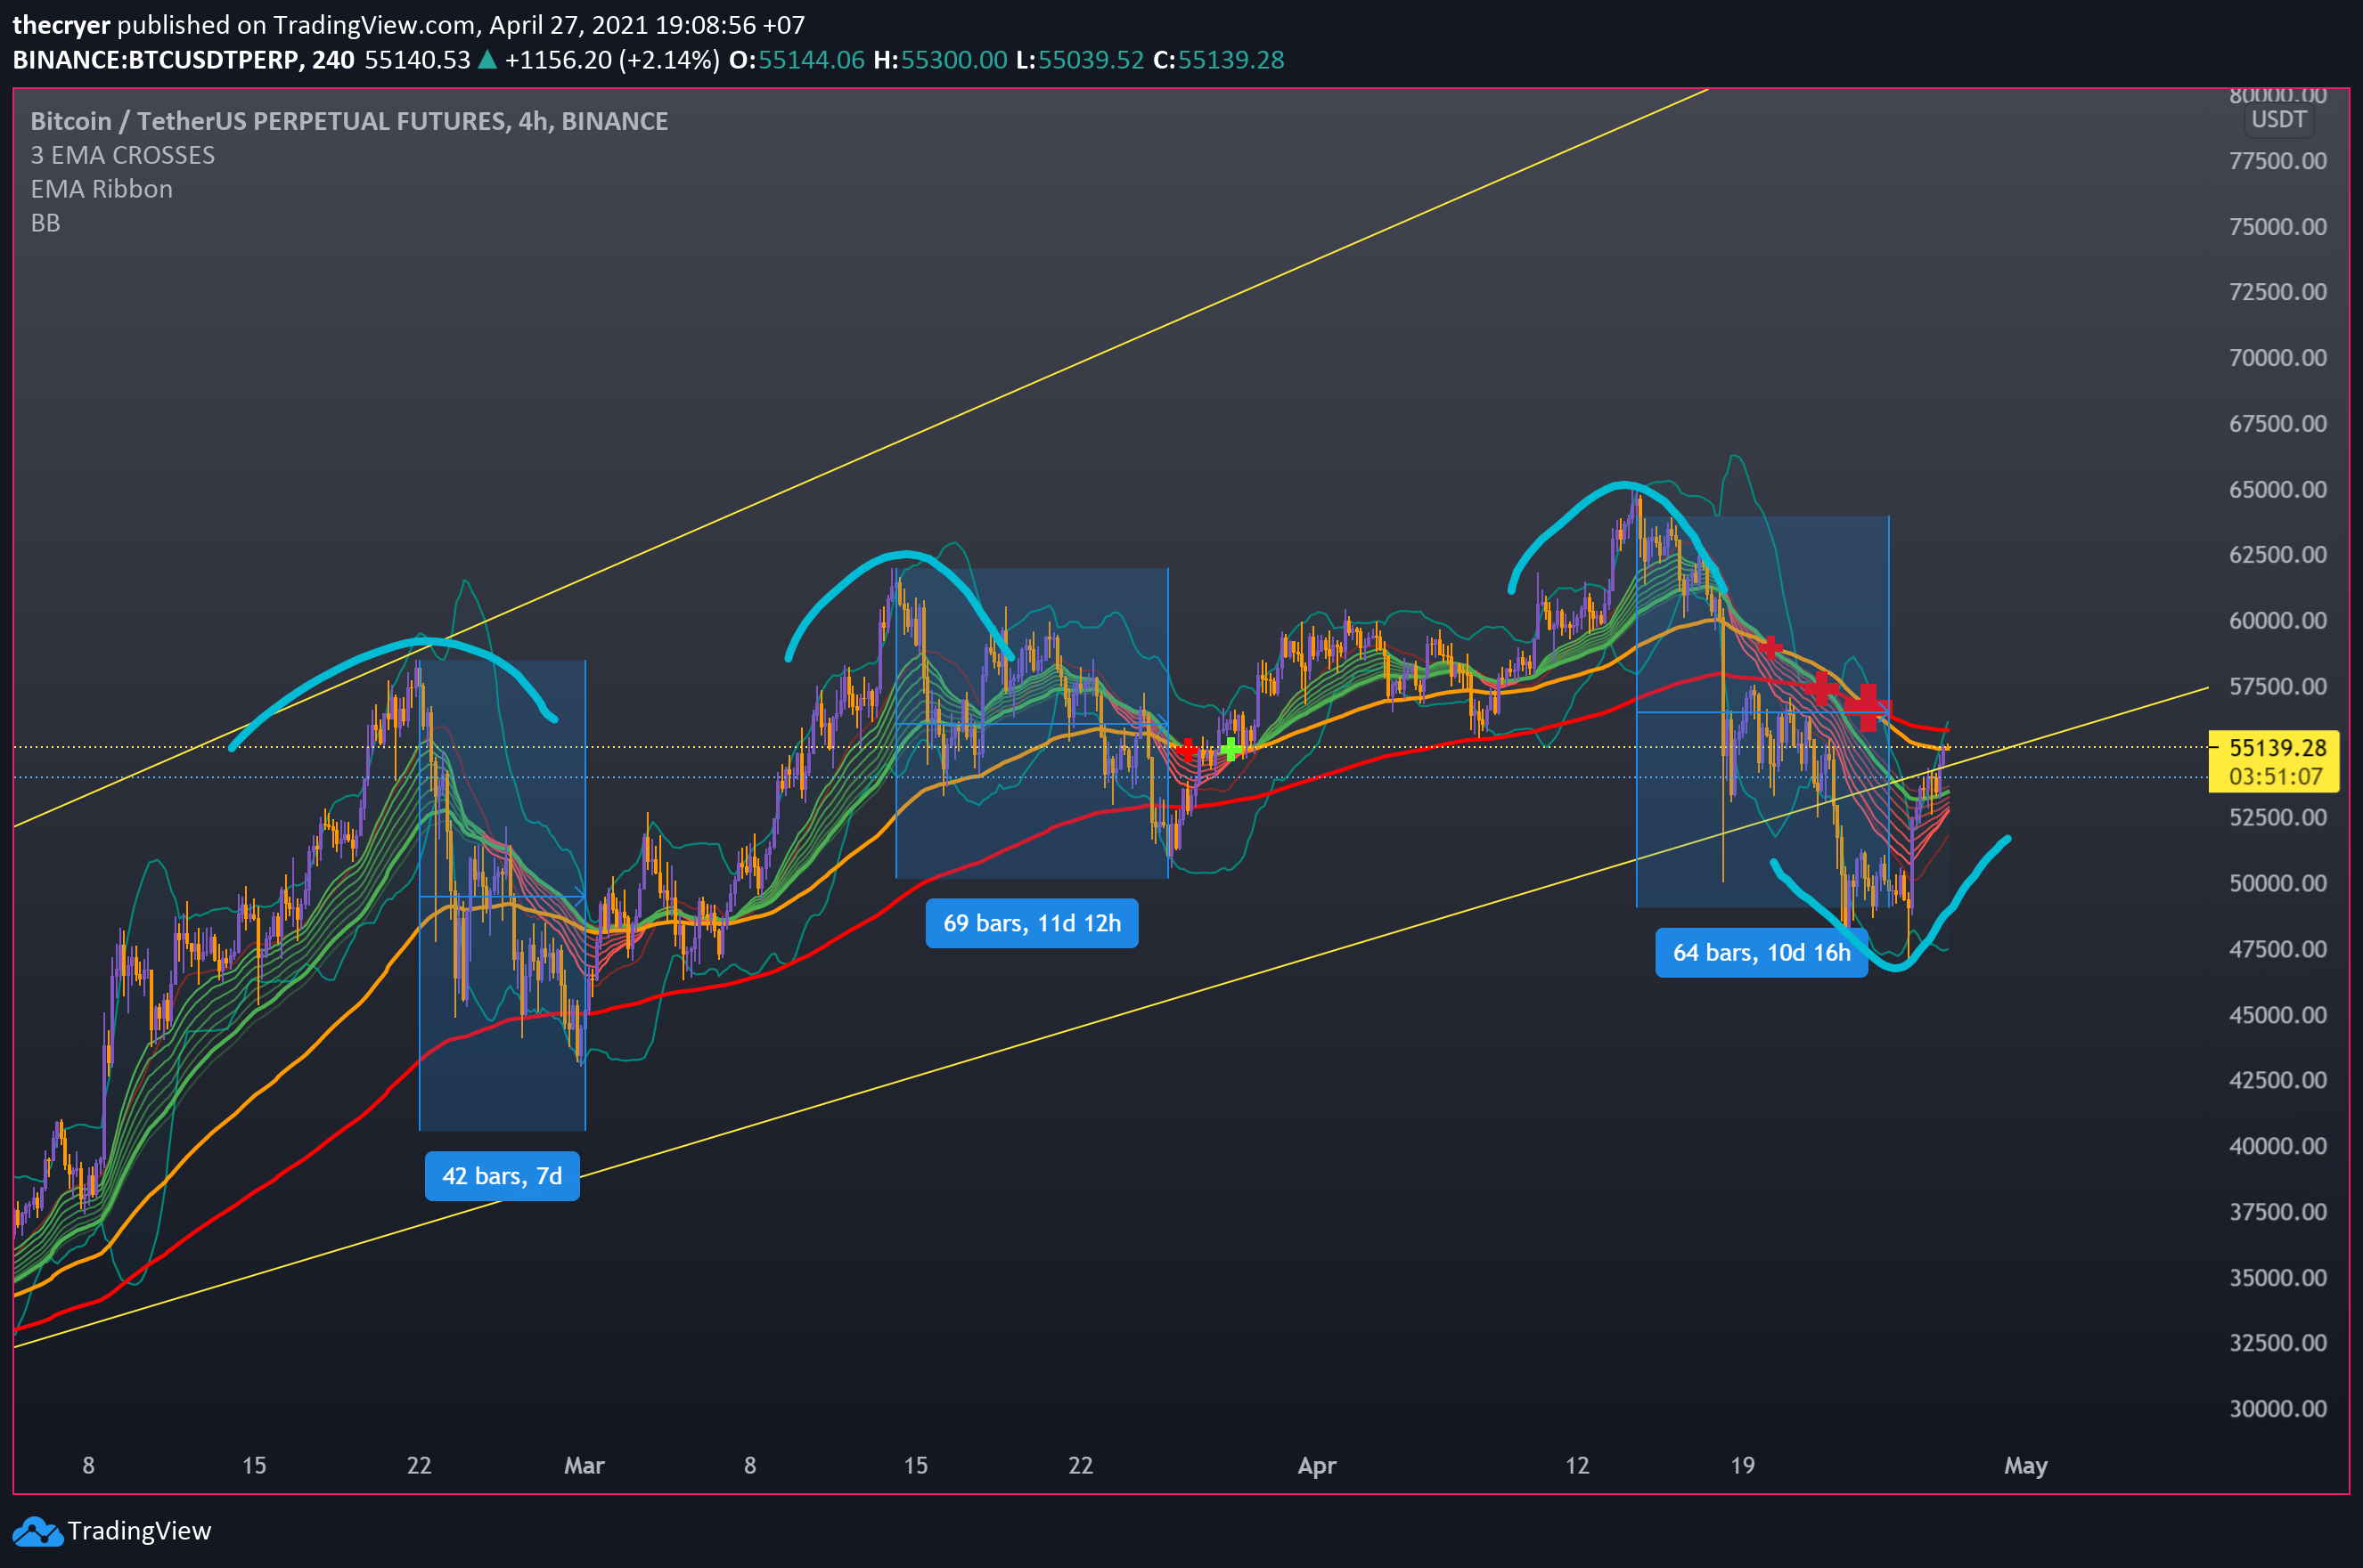Image resolution: width=2363 pixels, height=1568 pixels.
Task: Click the '19' April date axis label
Action: (1743, 1466)
